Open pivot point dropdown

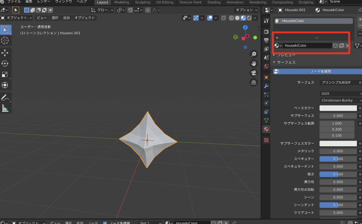[121, 10]
